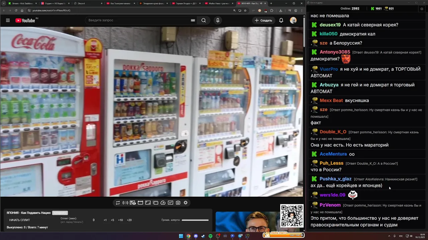This screenshot has height=240, width=428.
Task: Open the gear settings in the player toolbar
Action: 186,203
